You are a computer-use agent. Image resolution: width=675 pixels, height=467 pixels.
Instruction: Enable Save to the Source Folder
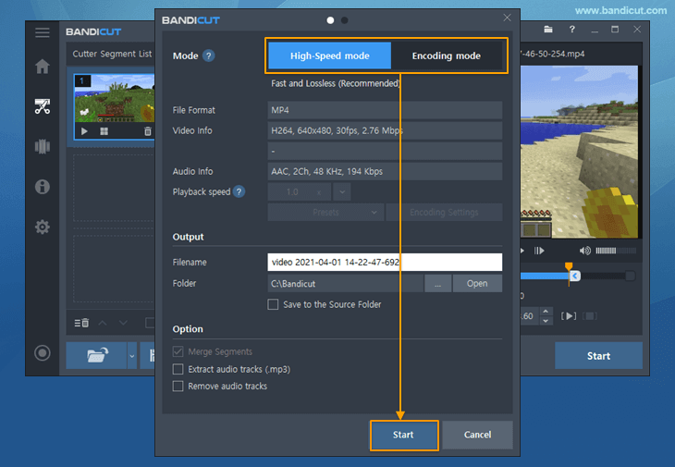pos(273,304)
